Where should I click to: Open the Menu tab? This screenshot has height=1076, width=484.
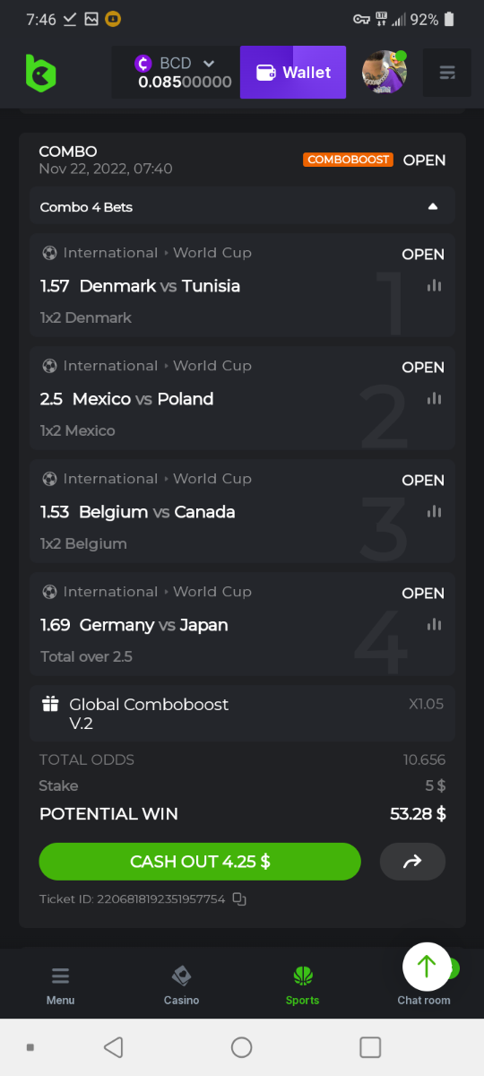coord(61,985)
